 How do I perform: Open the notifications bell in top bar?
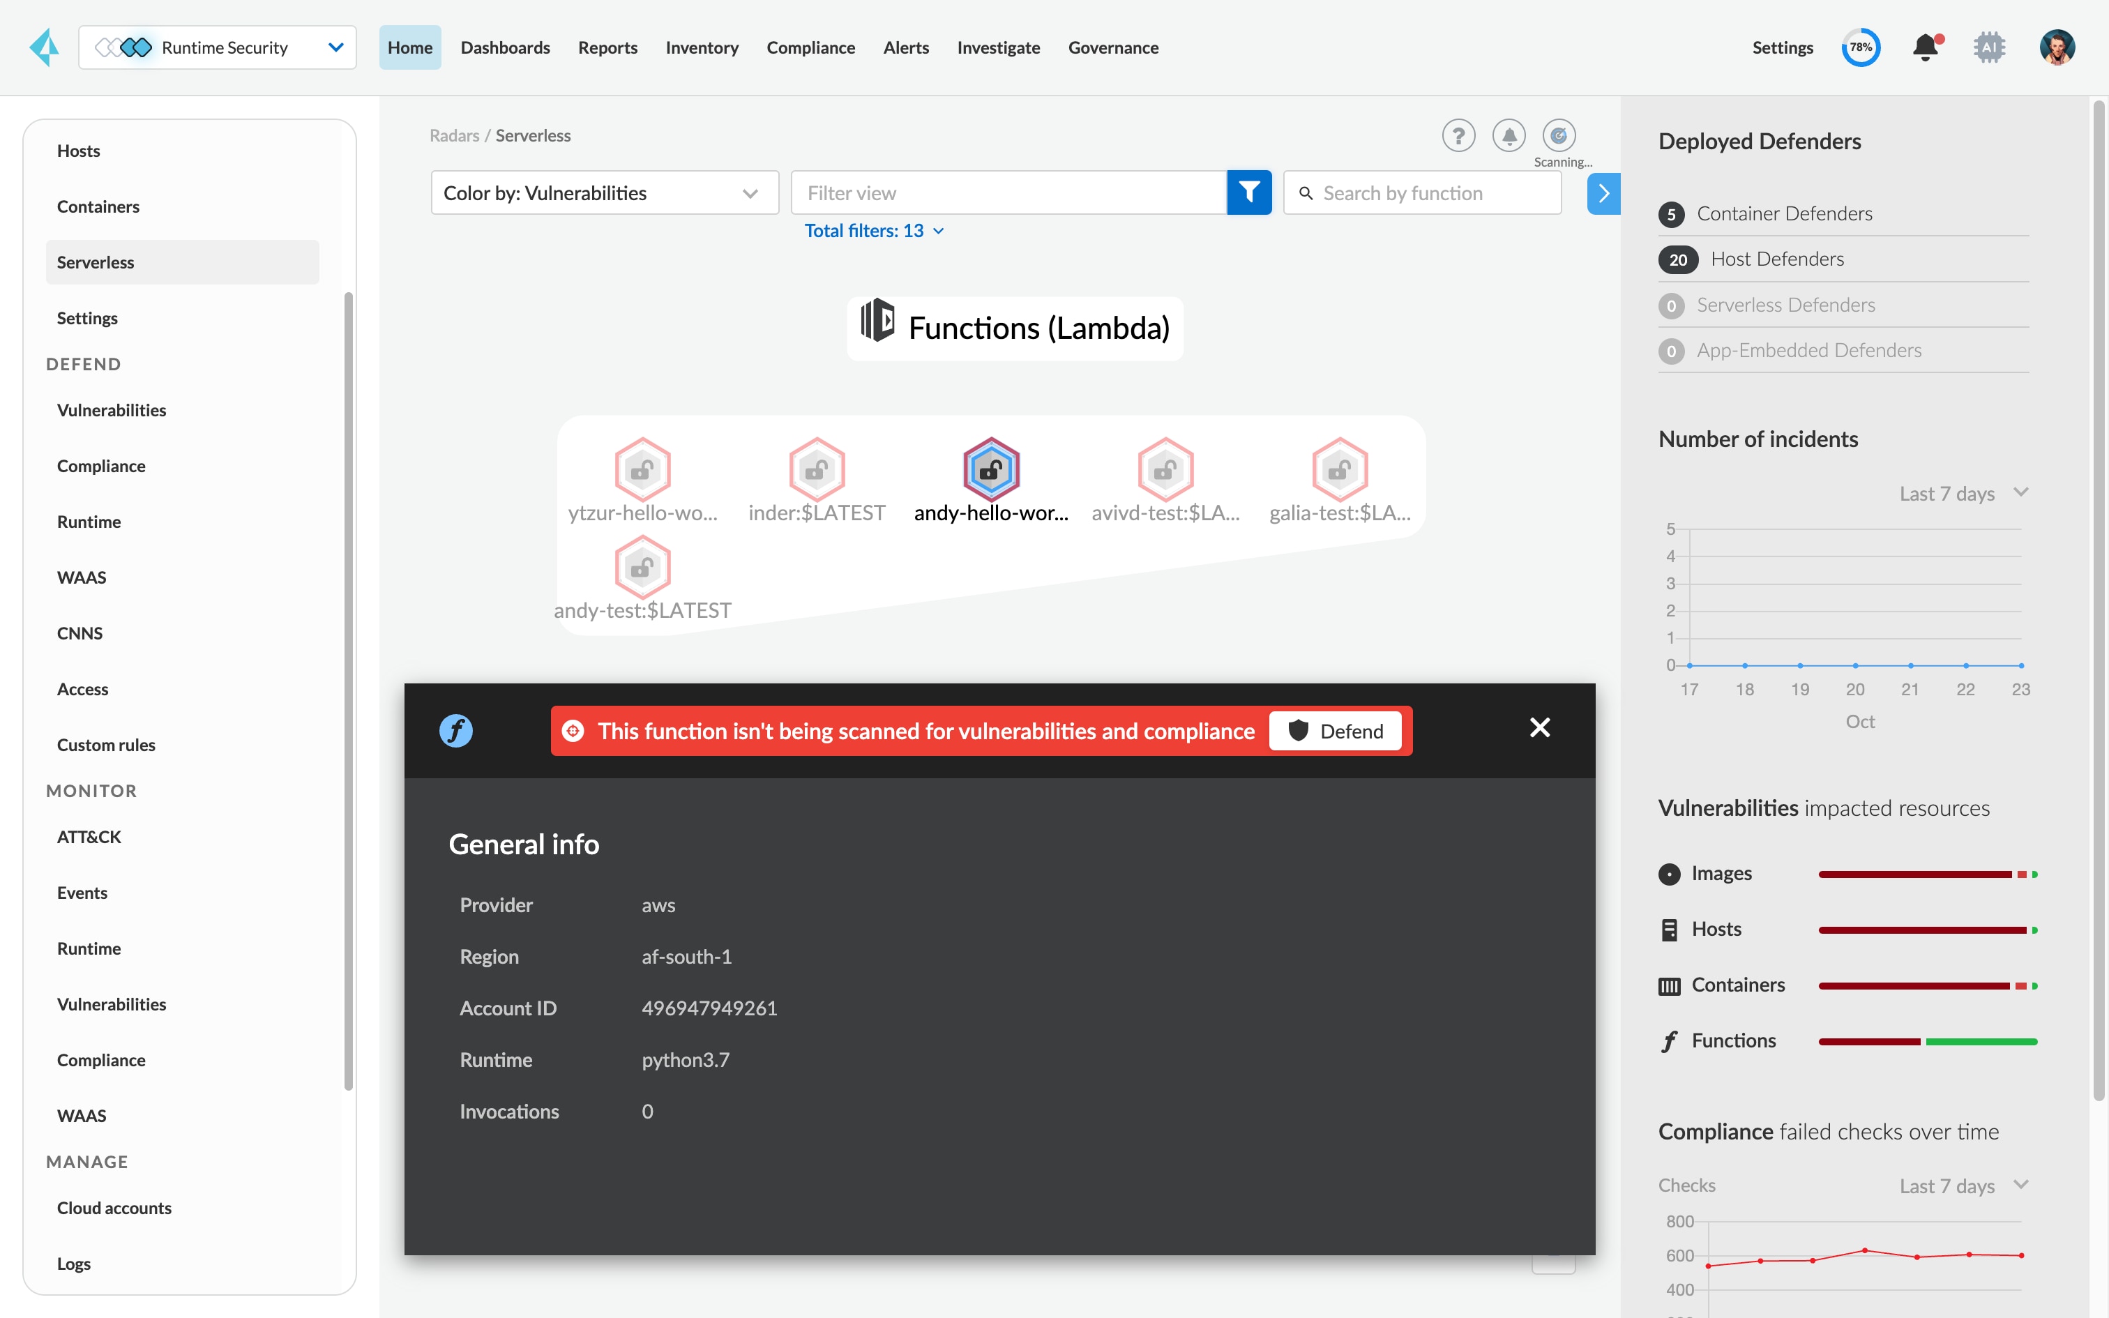(1925, 47)
